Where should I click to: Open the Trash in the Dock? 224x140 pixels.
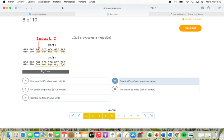click(215, 135)
